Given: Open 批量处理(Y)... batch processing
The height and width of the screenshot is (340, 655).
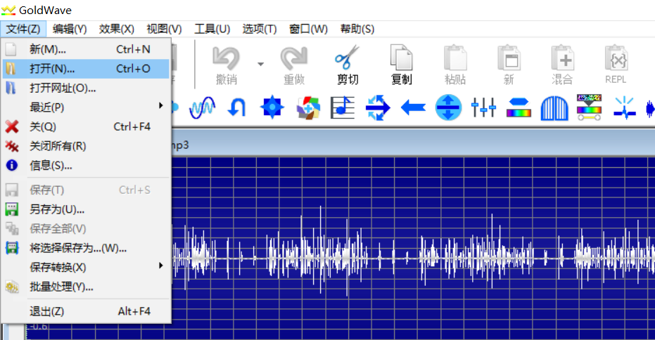Looking at the screenshot, I should tap(86, 287).
